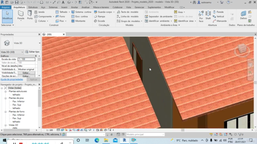
Task: Open Mail app from taskbar
Action: (x=115, y=140)
